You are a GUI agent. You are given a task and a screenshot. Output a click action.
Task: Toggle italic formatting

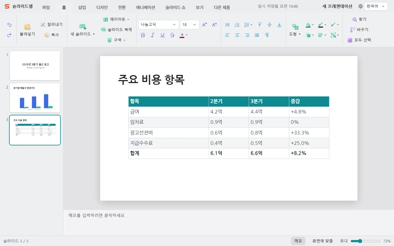(x=153, y=35)
